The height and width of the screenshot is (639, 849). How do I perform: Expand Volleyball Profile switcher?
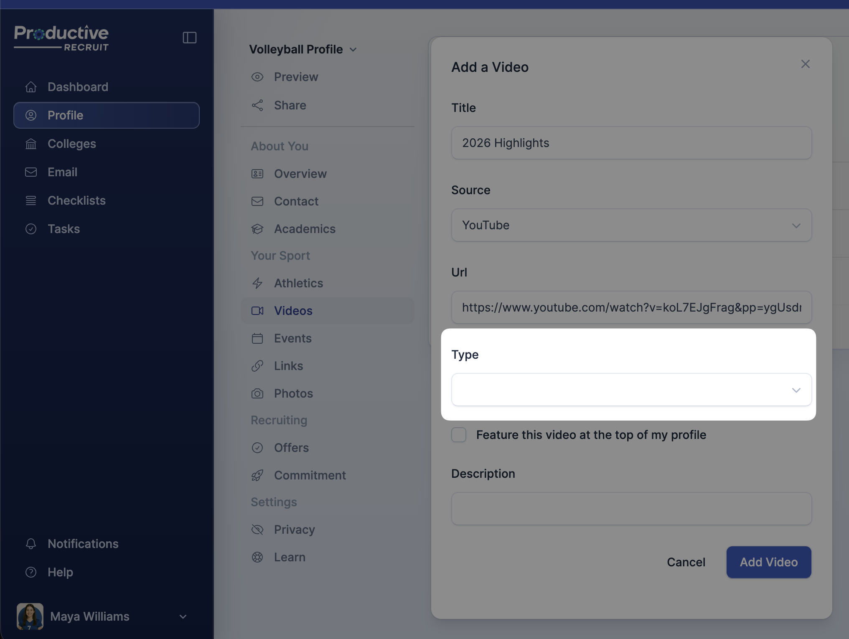(x=303, y=49)
